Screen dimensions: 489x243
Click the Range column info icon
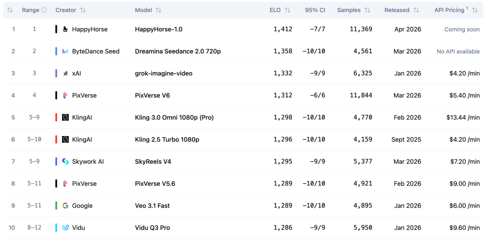[44, 10]
